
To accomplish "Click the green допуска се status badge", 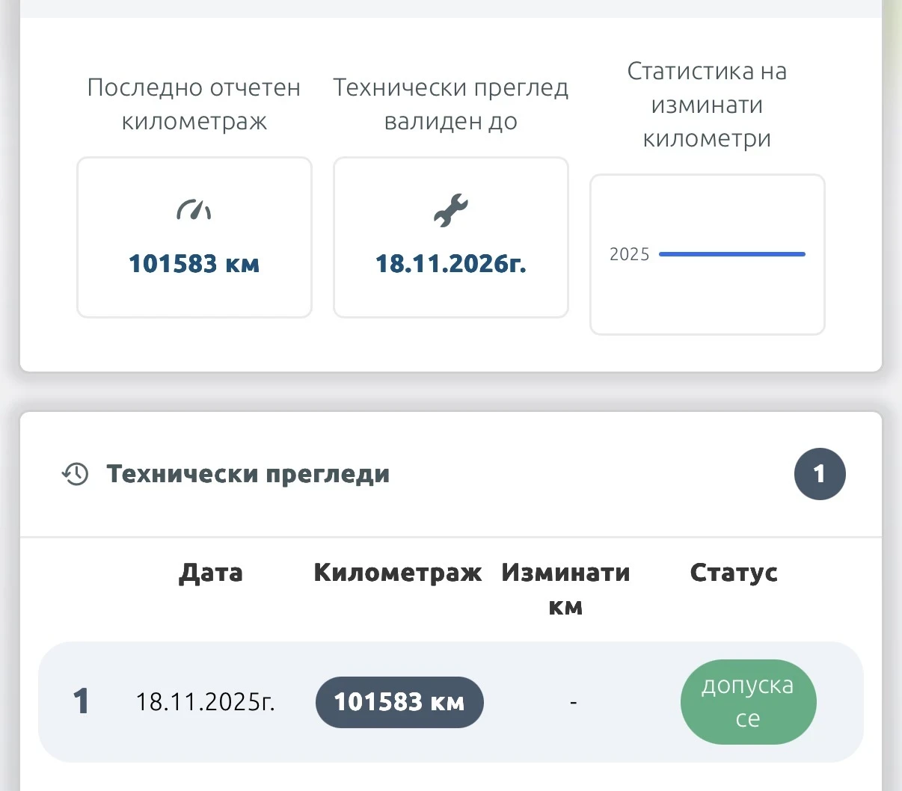I will [748, 702].
